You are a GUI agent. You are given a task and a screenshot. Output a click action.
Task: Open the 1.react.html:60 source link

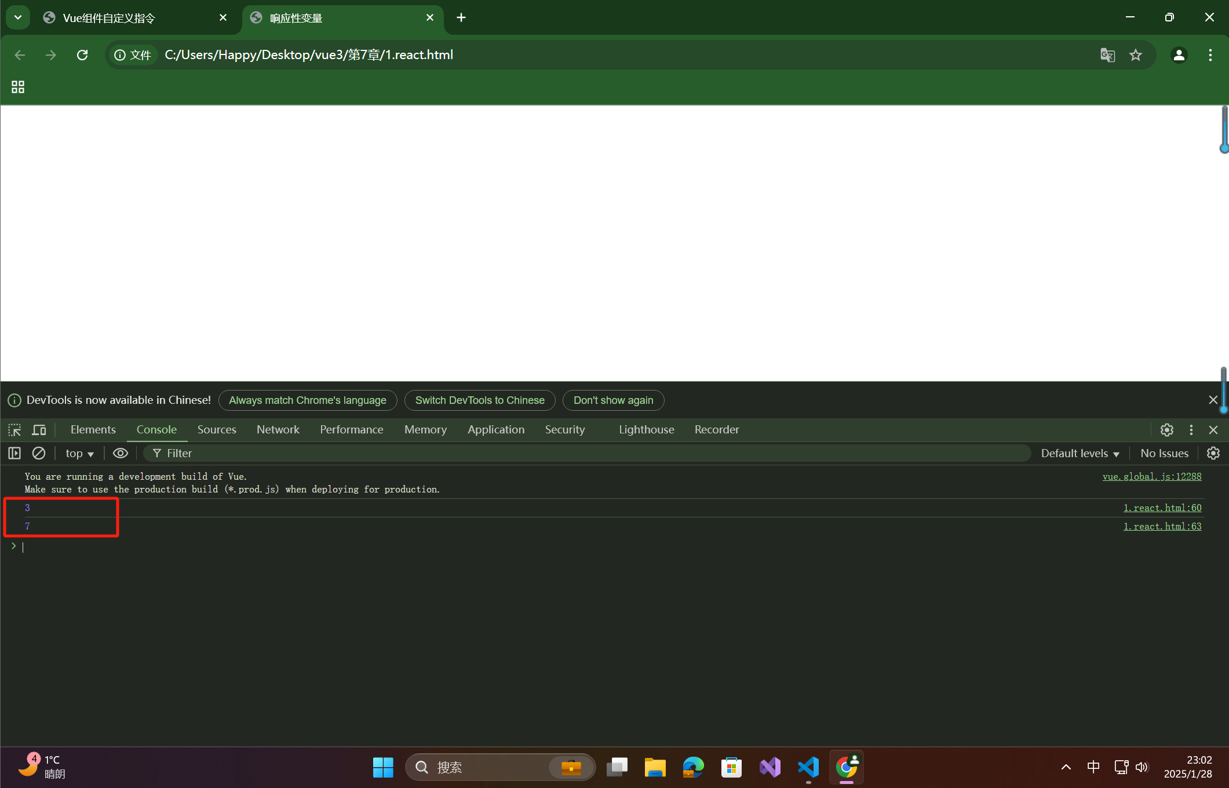click(1162, 508)
